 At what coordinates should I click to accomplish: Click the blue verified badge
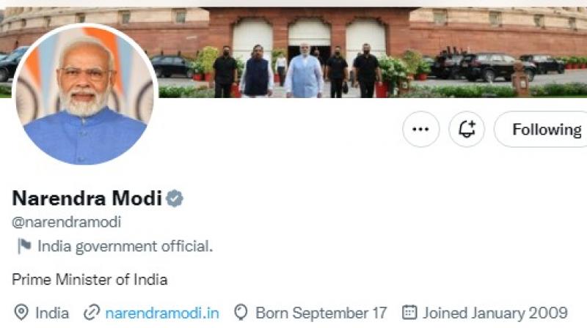point(175,198)
